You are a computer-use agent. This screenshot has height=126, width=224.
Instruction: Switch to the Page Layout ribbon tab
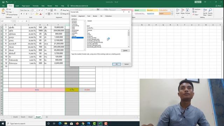click(26, 6)
